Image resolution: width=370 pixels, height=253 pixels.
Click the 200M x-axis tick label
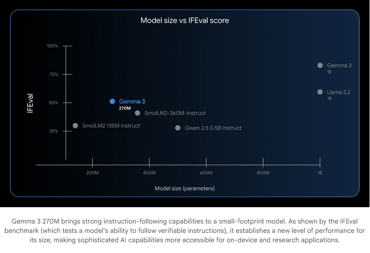pos(93,173)
